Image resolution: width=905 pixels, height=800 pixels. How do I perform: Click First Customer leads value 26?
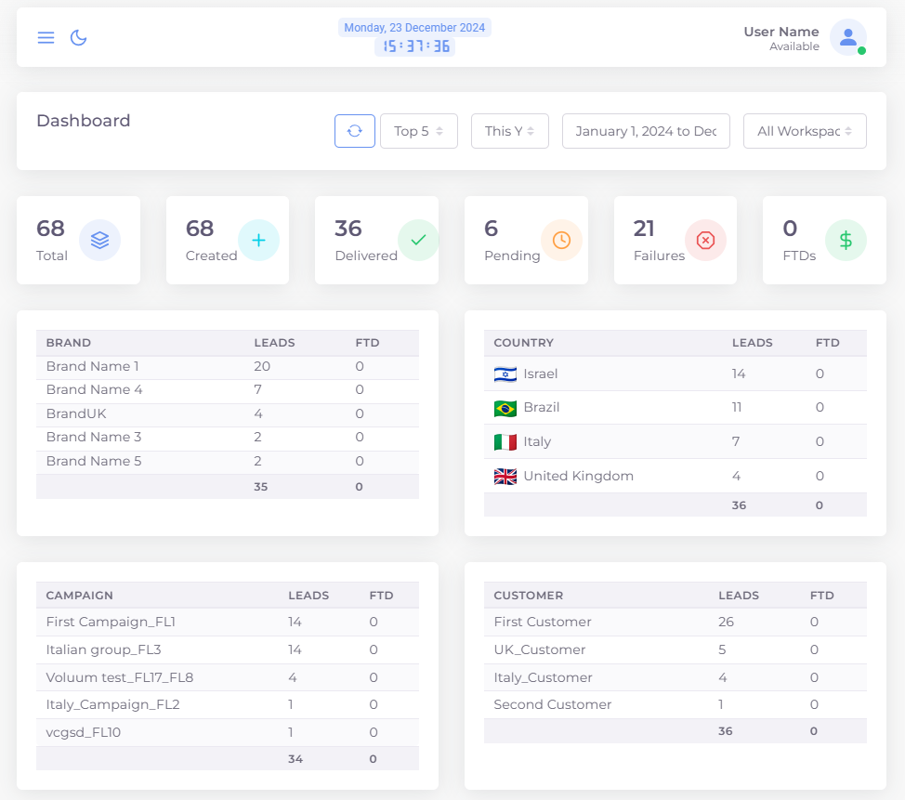pos(726,622)
